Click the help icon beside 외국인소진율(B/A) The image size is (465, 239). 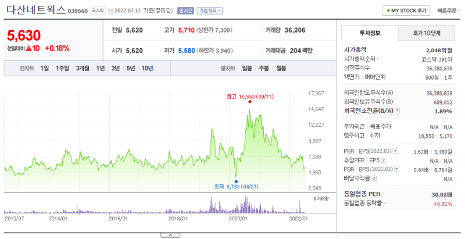[398, 111]
